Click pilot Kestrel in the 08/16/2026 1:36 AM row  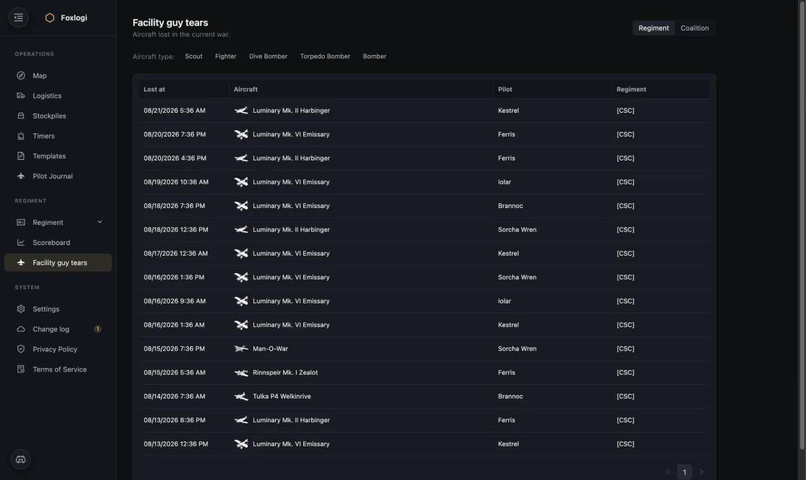coord(508,325)
